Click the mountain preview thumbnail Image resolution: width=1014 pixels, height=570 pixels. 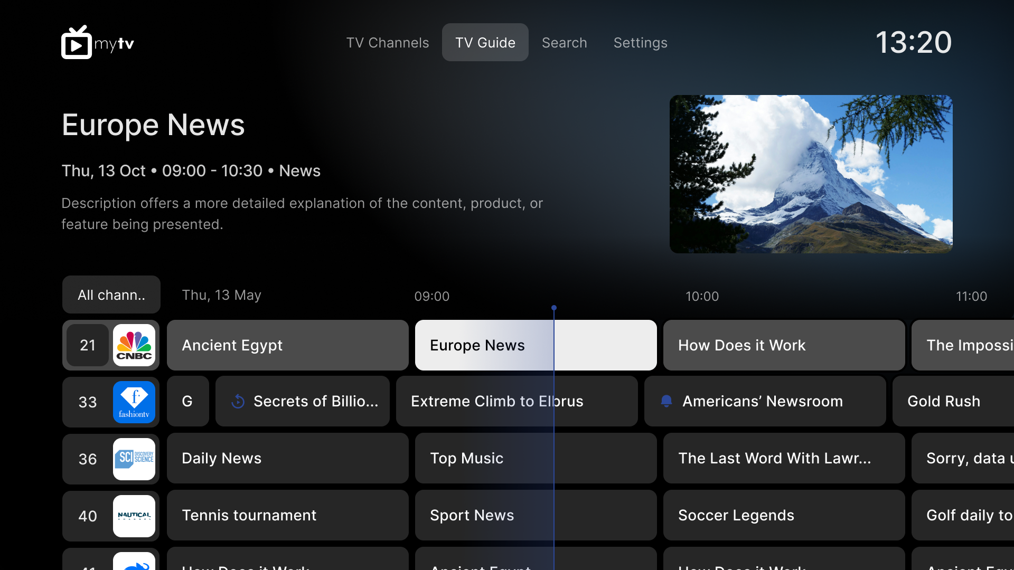click(811, 174)
